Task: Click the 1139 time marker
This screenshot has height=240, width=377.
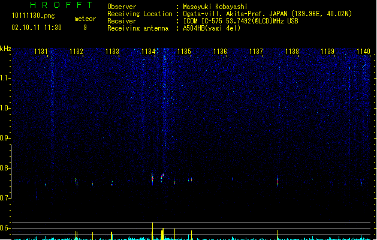Action: point(328,52)
